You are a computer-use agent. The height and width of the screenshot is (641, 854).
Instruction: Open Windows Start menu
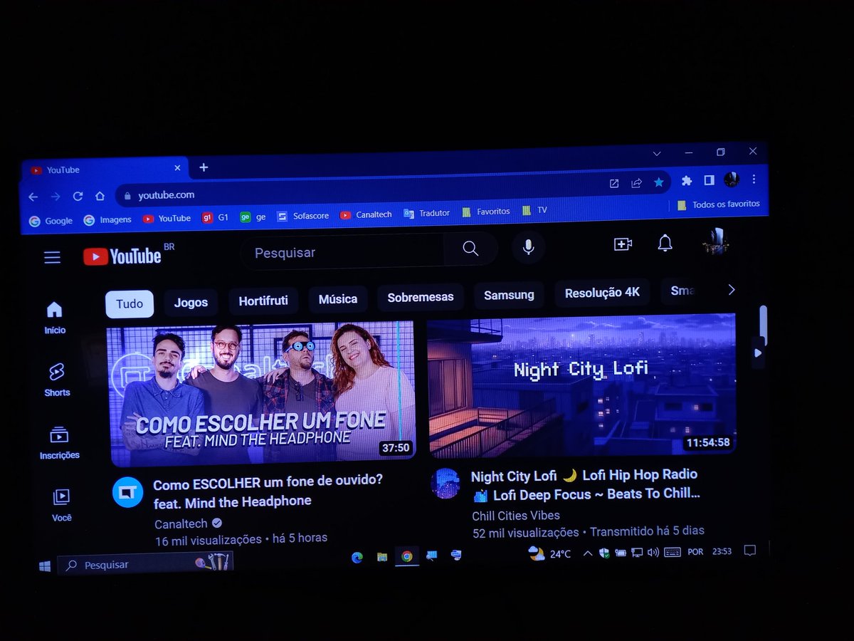click(x=45, y=566)
